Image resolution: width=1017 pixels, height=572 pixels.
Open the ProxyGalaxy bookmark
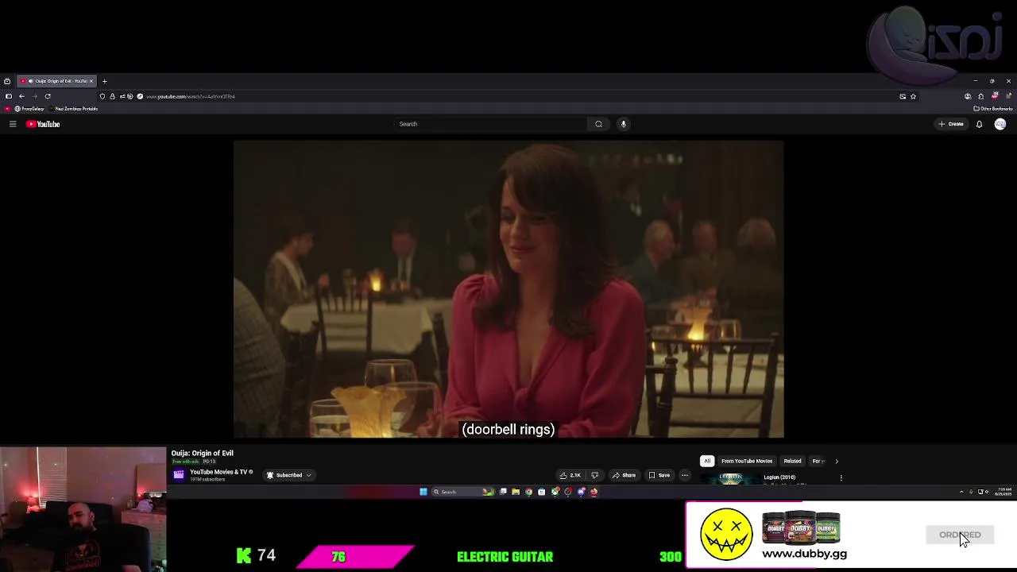click(29, 109)
